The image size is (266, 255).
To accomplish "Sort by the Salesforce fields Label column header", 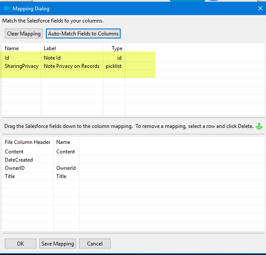I will click(x=72, y=48).
